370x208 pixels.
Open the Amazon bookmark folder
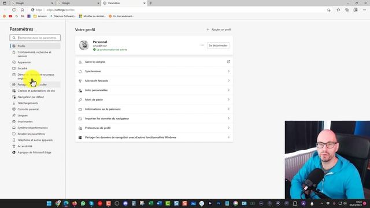click(x=40, y=16)
